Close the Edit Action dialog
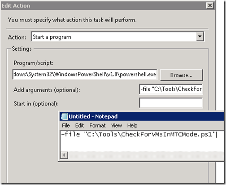This screenshot has height=185, width=226. pos(210,5)
